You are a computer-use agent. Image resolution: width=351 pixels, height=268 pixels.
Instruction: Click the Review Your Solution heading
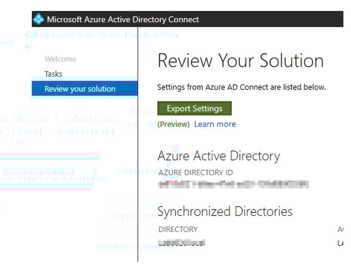[x=241, y=61]
